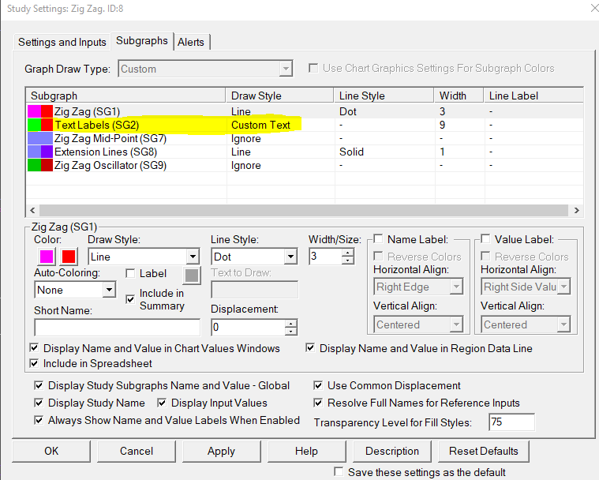Click the Line Style column header
This screenshot has height=480, width=599.
pos(384,96)
